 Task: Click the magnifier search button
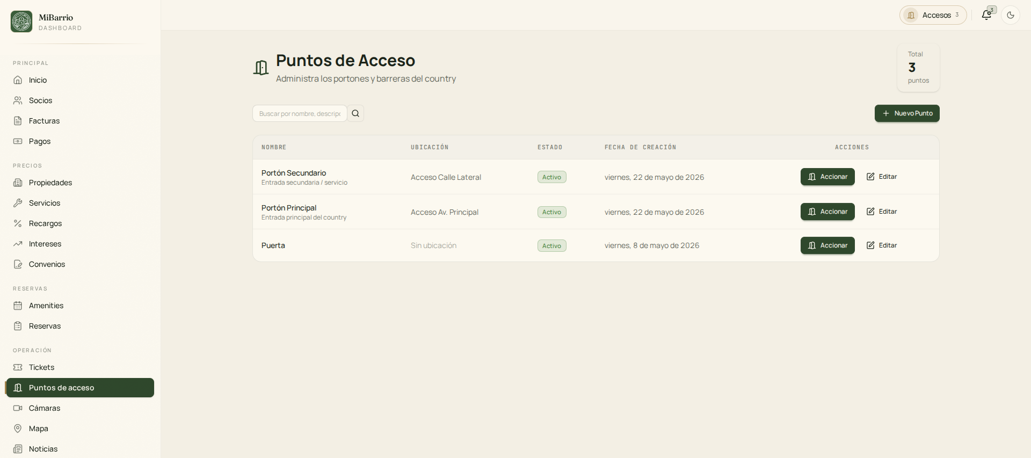coord(355,113)
